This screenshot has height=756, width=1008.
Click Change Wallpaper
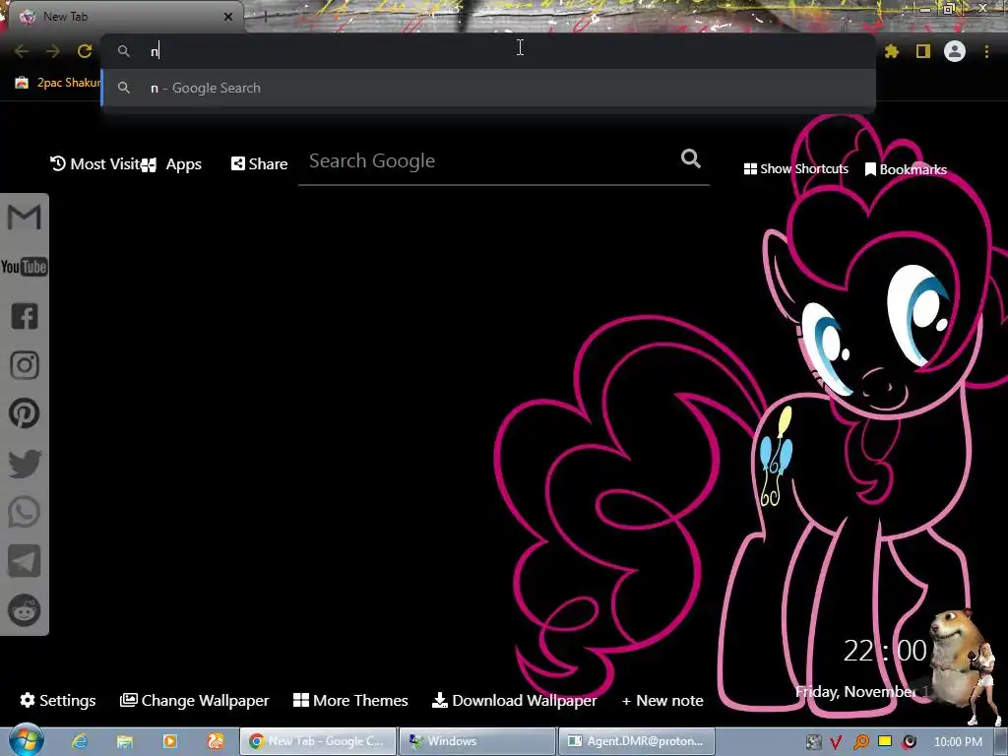pos(194,700)
